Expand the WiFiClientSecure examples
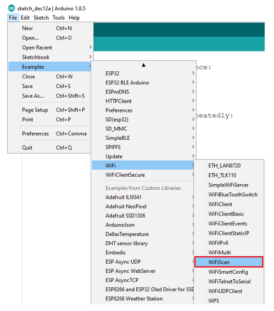This screenshot has height=311, width=274. [143, 175]
